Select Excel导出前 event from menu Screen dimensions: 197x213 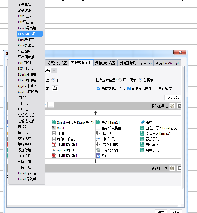(x=27, y=28)
